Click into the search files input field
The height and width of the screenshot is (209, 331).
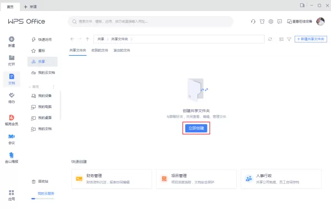click(151, 22)
